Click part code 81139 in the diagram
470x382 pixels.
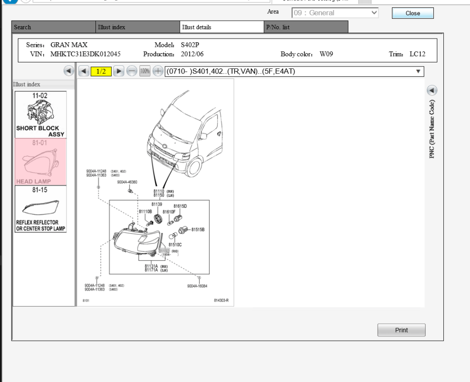(x=157, y=204)
